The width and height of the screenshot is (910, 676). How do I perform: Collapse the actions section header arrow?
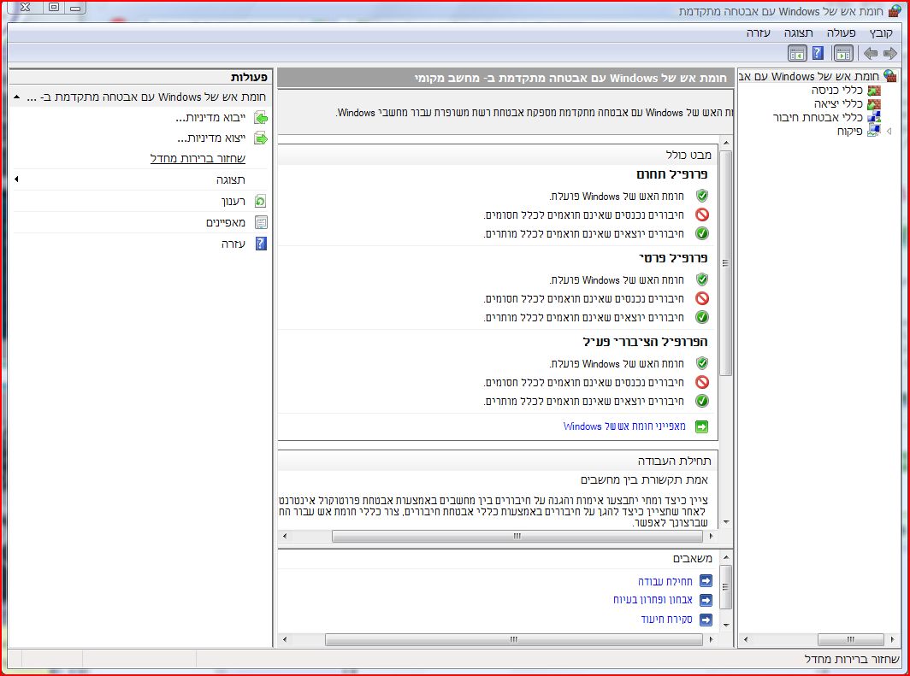17,97
